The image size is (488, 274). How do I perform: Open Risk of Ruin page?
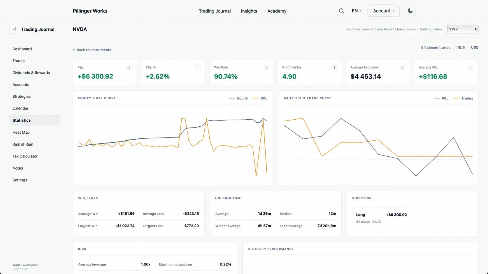pyautogui.click(x=35, y=144)
